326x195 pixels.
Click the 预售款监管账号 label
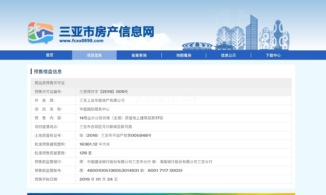coord(49,171)
